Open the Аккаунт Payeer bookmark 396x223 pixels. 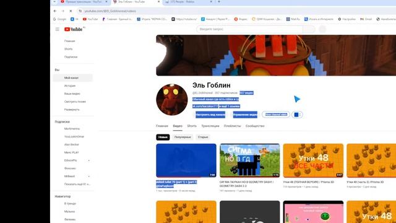(x=215, y=19)
